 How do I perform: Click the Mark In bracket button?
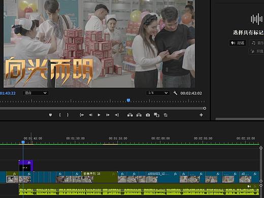click(60, 115)
